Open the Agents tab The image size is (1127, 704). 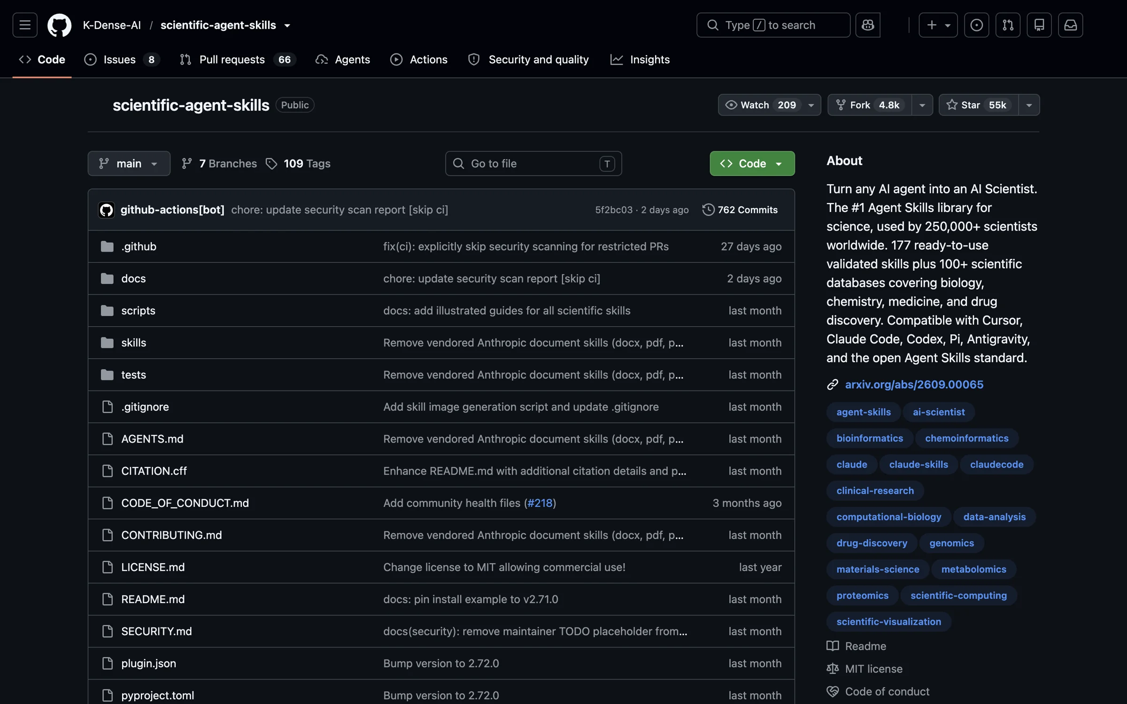click(343, 60)
